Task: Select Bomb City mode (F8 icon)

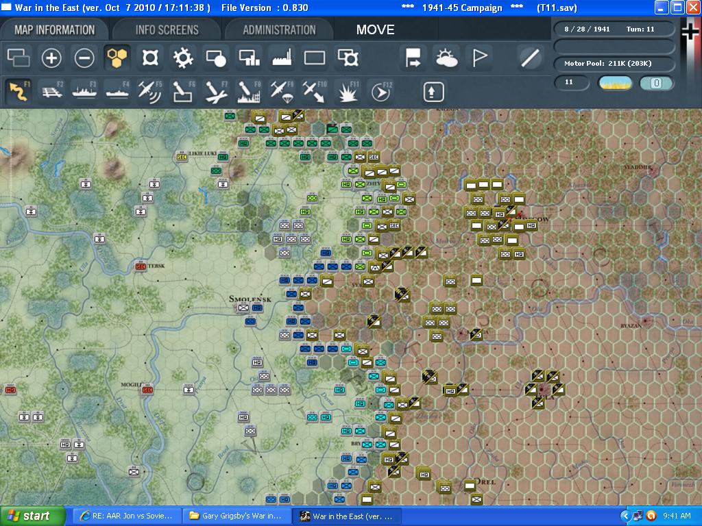Action: (x=250, y=91)
